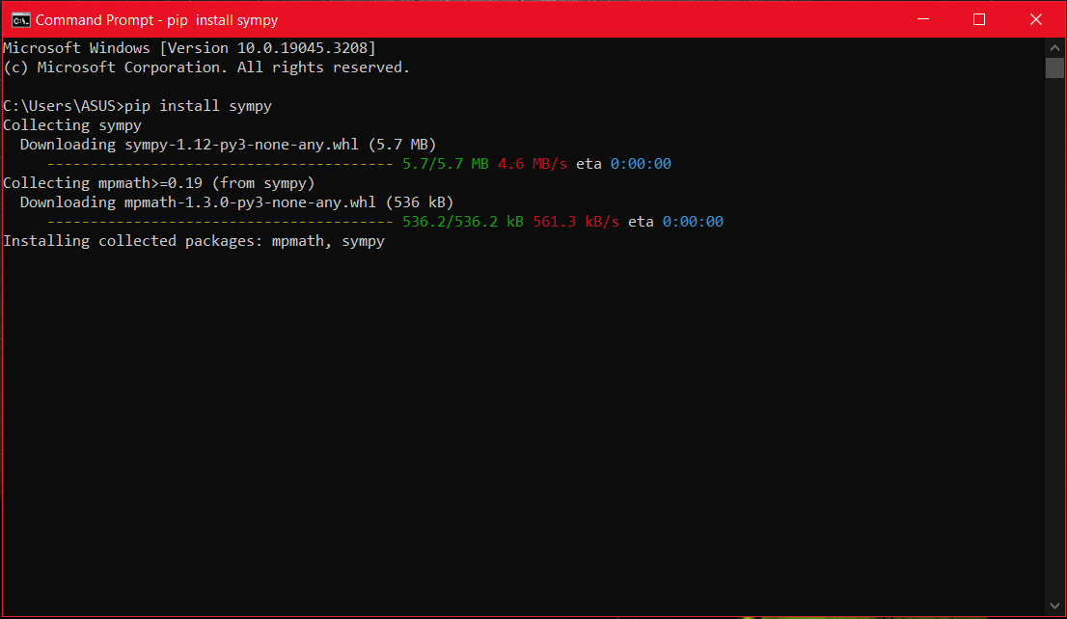This screenshot has width=1067, height=619.
Task: Click the maximize window icon
Action: (979, 18)
